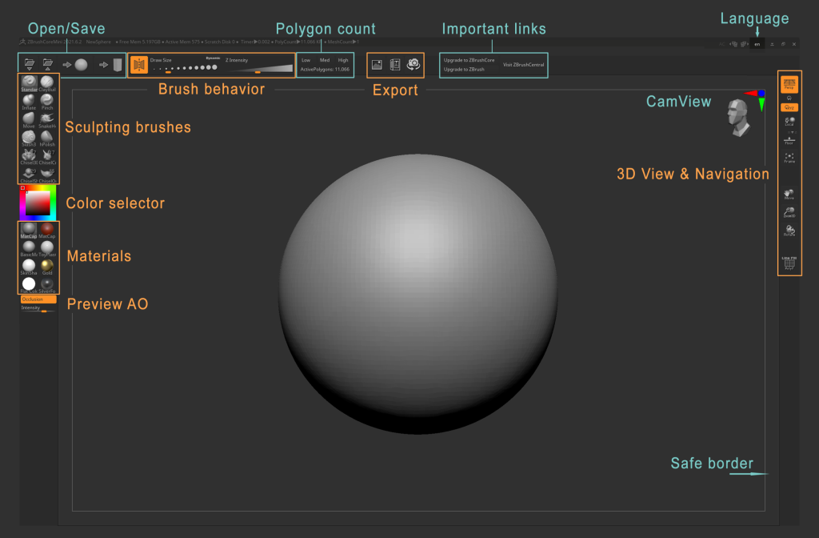Open the file load folder icon
Image resolution: width=819 pixels, height=538 pixels.
(30, 65)
